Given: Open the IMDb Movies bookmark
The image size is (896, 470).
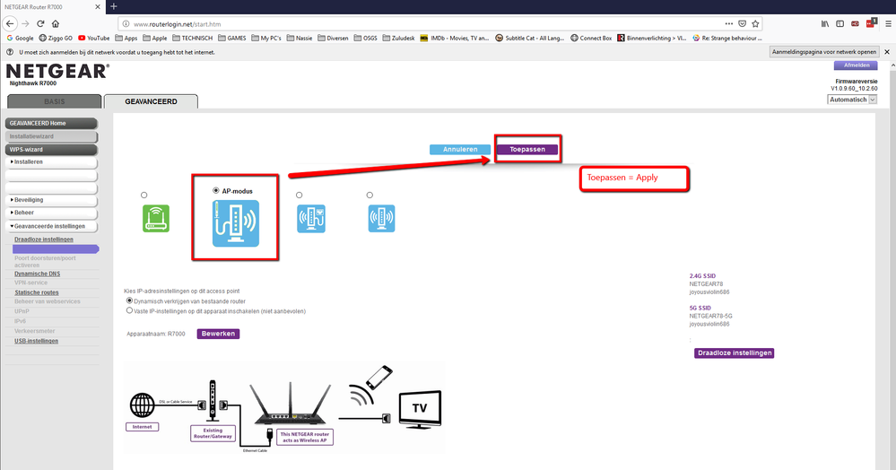Looking at the screenshot, I should (x=455, y=39).
